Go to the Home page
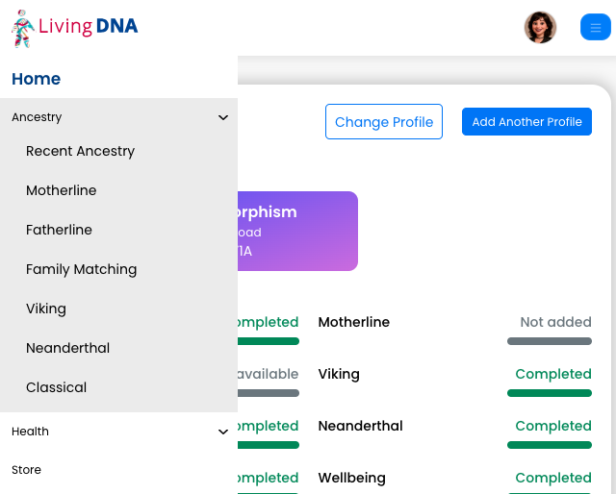Screen dimensions: 616x494 click(x=37, y=79)
